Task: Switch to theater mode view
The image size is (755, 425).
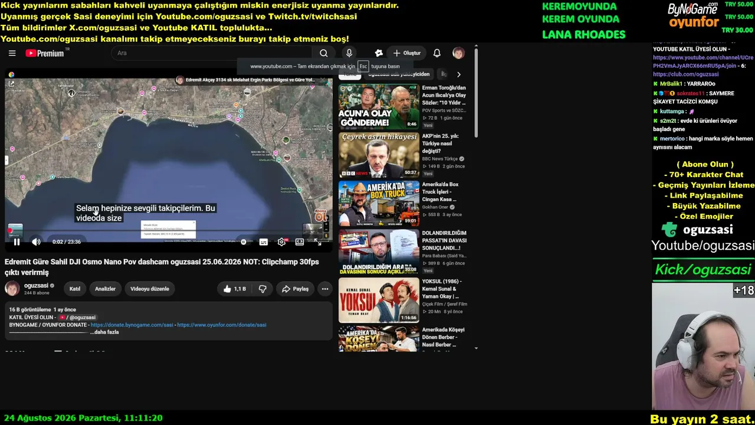Action: click(x=300, y=241)
